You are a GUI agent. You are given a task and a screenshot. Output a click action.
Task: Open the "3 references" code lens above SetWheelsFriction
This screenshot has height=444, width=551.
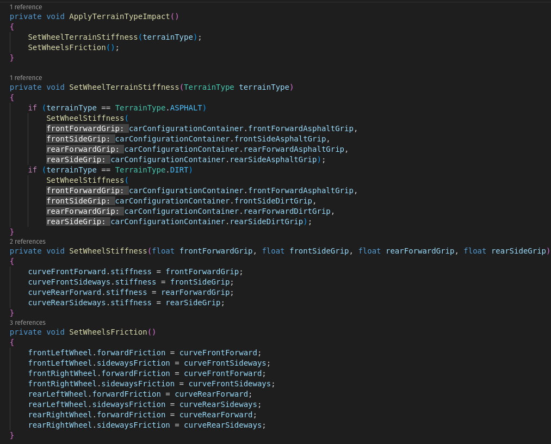coord(28,323)
